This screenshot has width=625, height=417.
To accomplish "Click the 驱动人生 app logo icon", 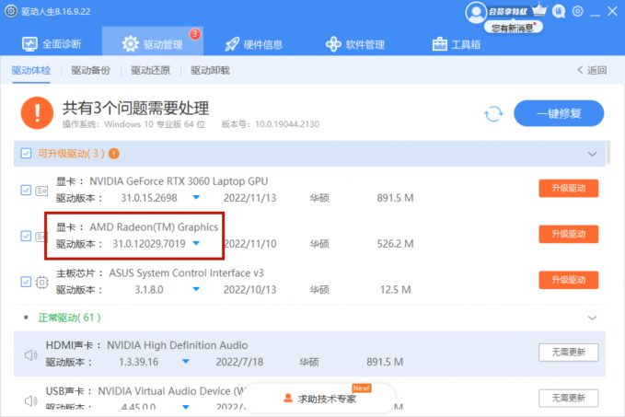I will tap(11, 11).
